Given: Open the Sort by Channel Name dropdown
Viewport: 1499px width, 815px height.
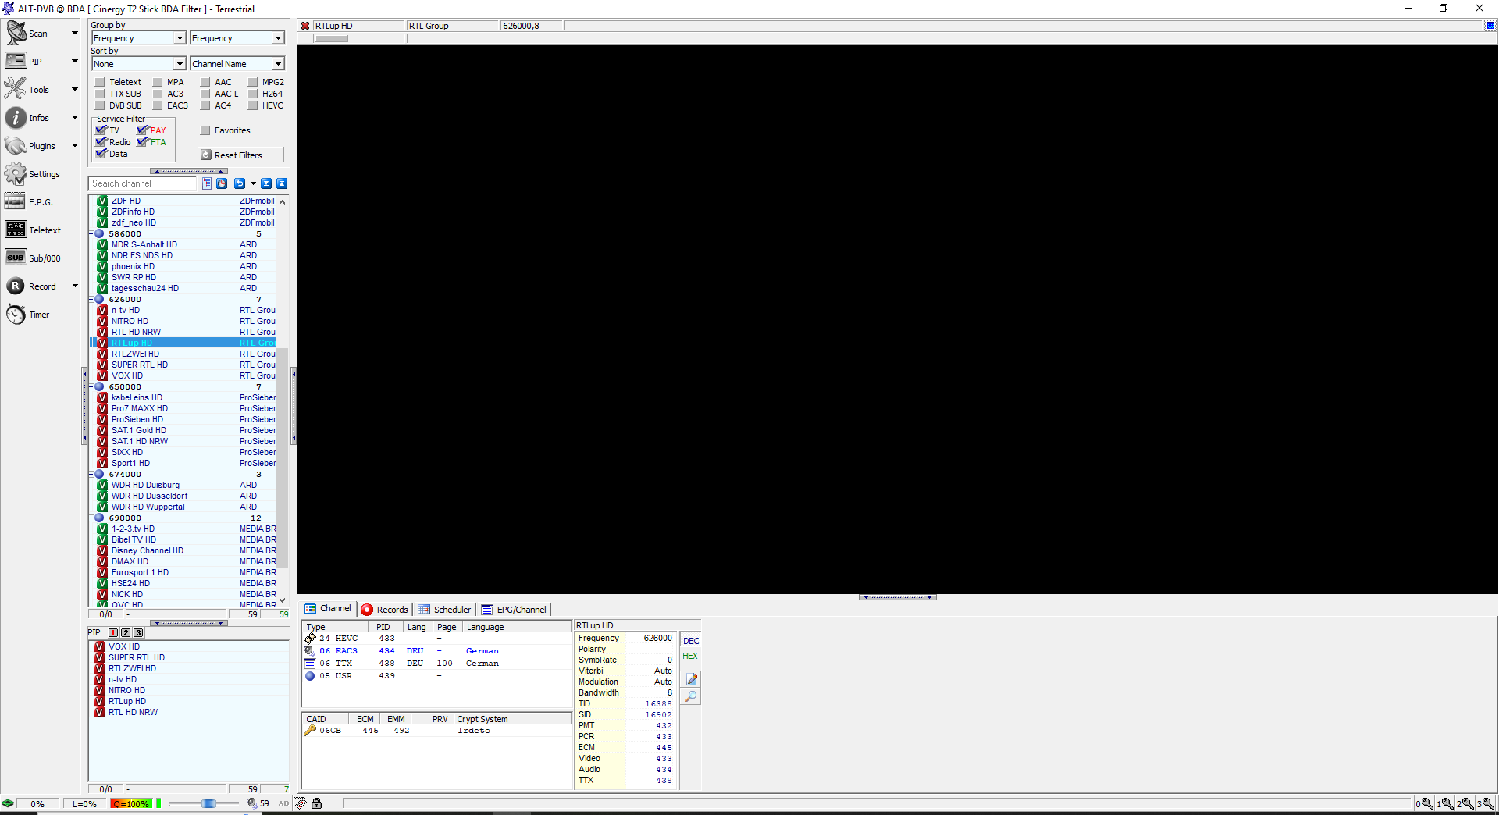Looking at the screenshot, I should click(x=278, y=64).
